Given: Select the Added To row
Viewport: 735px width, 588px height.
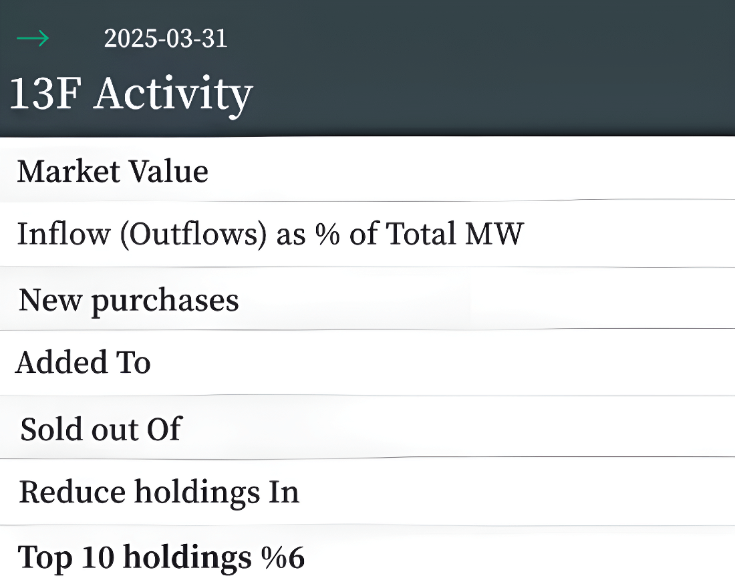Looking at the screenshot, I should (x=367, y=363).
